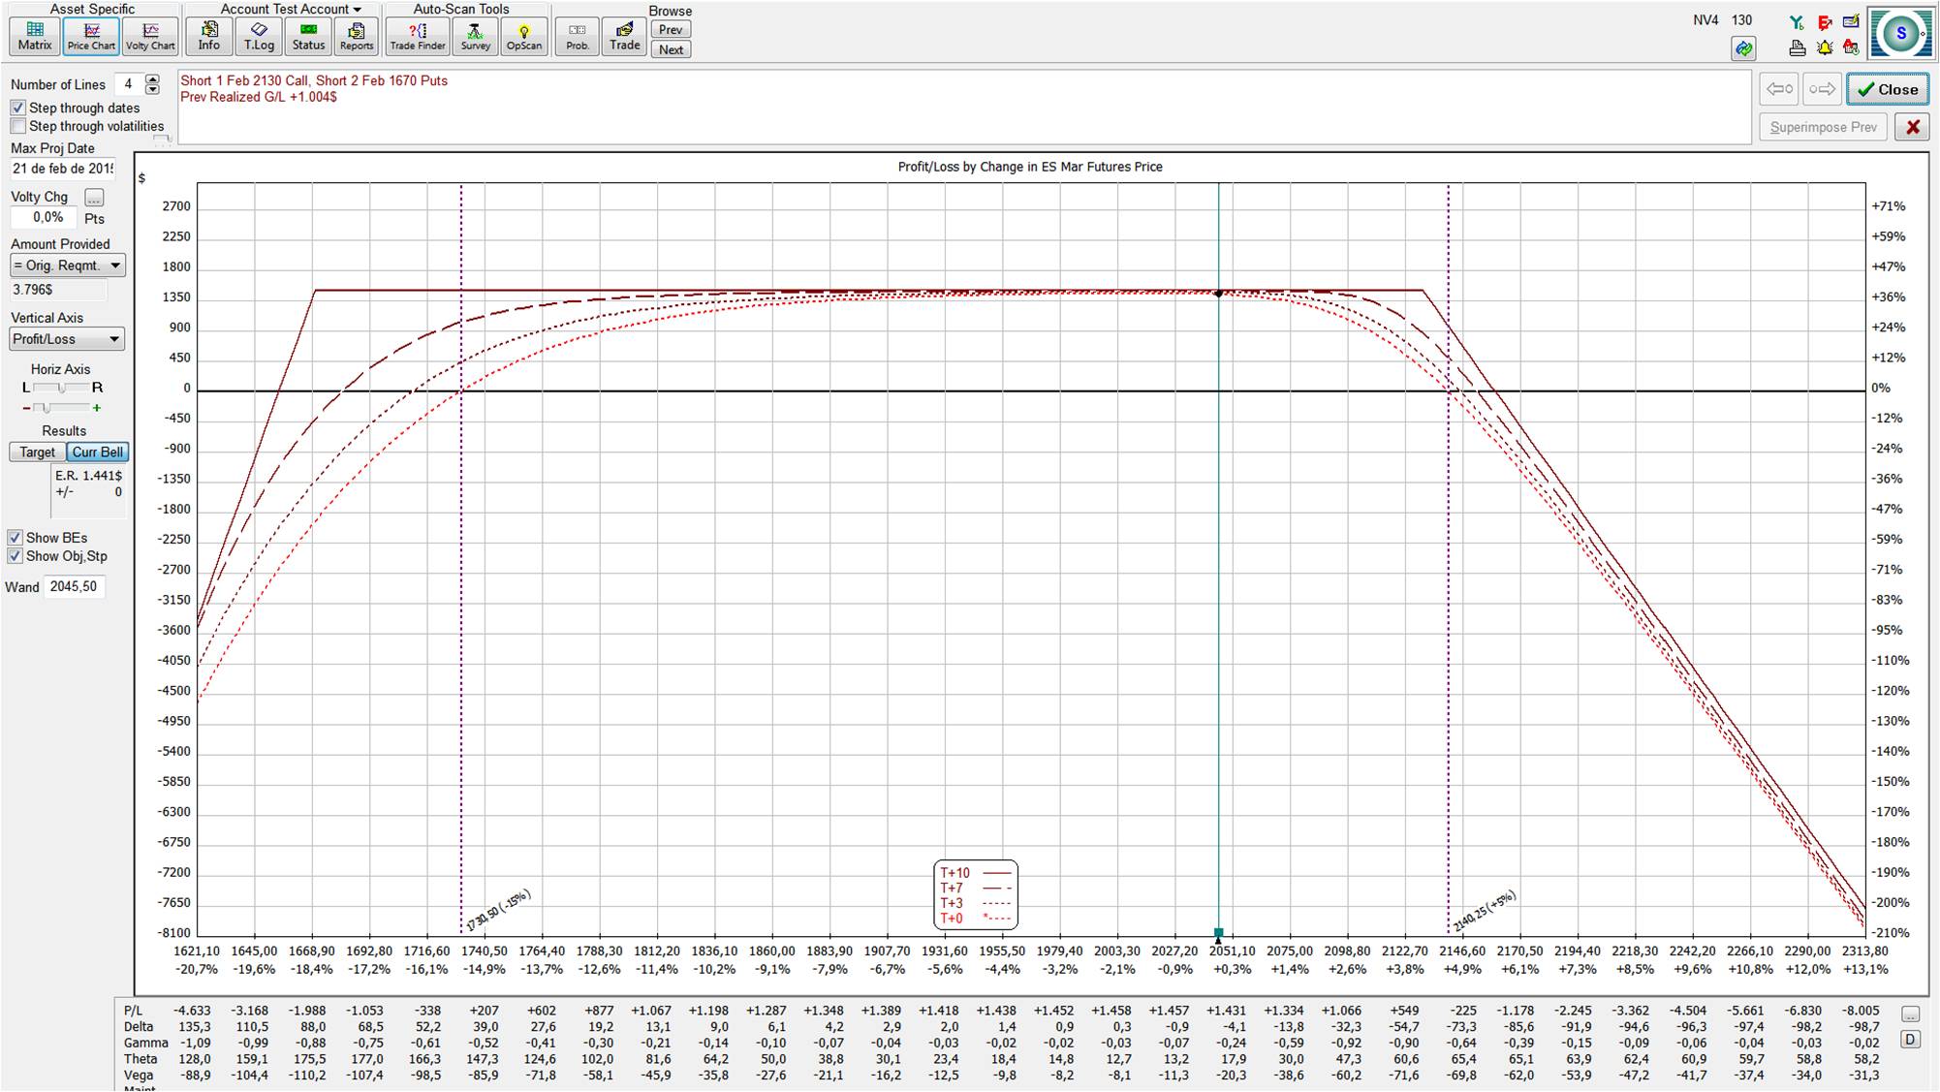This screenshot has height=1092, width=1940.
Task: Click the Status toolbar icon
Action: coord(308,36)
